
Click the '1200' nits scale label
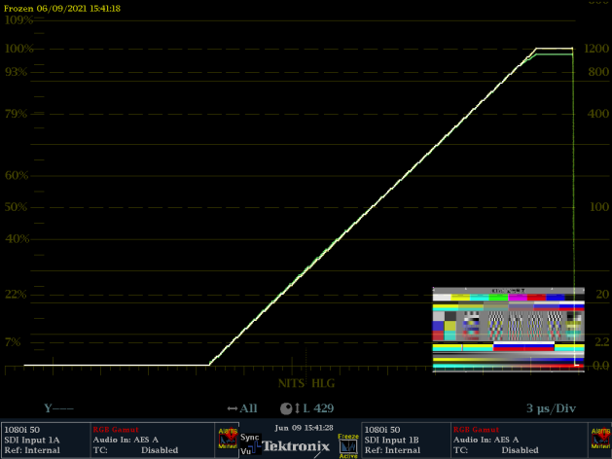pyautogui.click(x=596, y=49)
